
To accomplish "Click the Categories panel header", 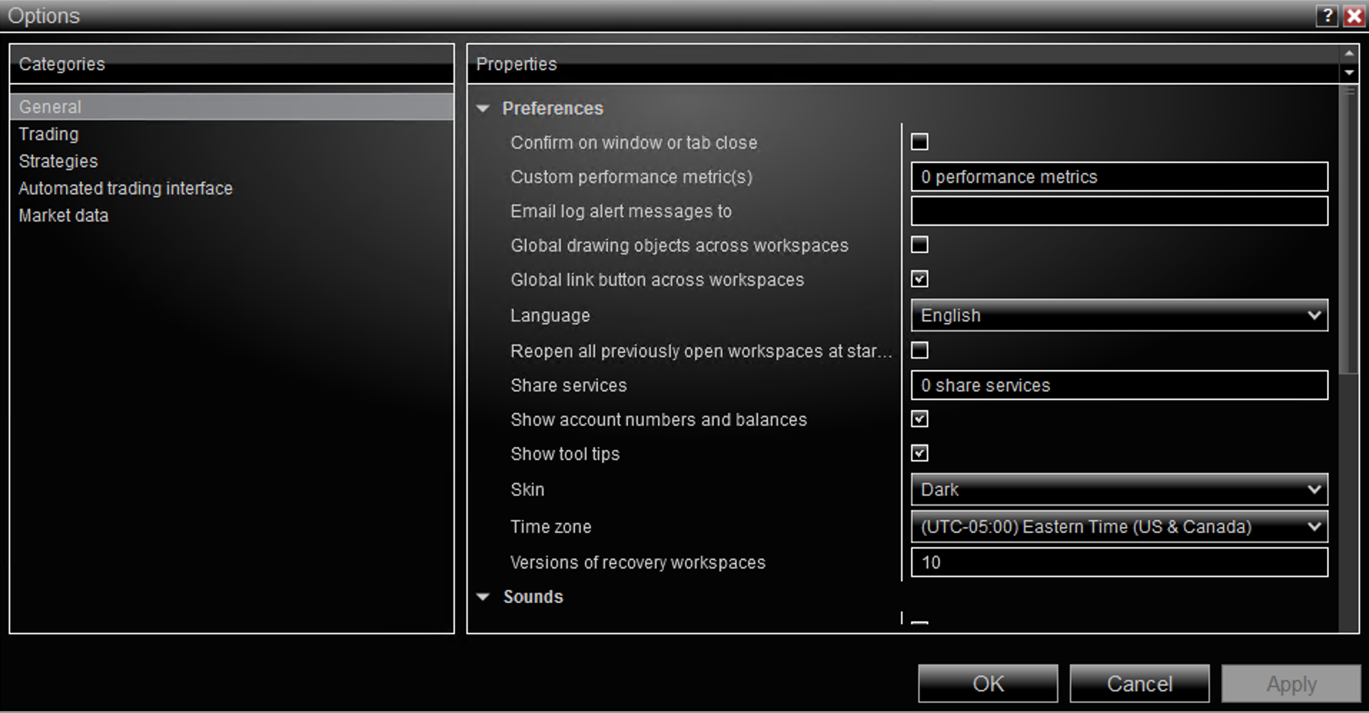I will tap(232, 64).
